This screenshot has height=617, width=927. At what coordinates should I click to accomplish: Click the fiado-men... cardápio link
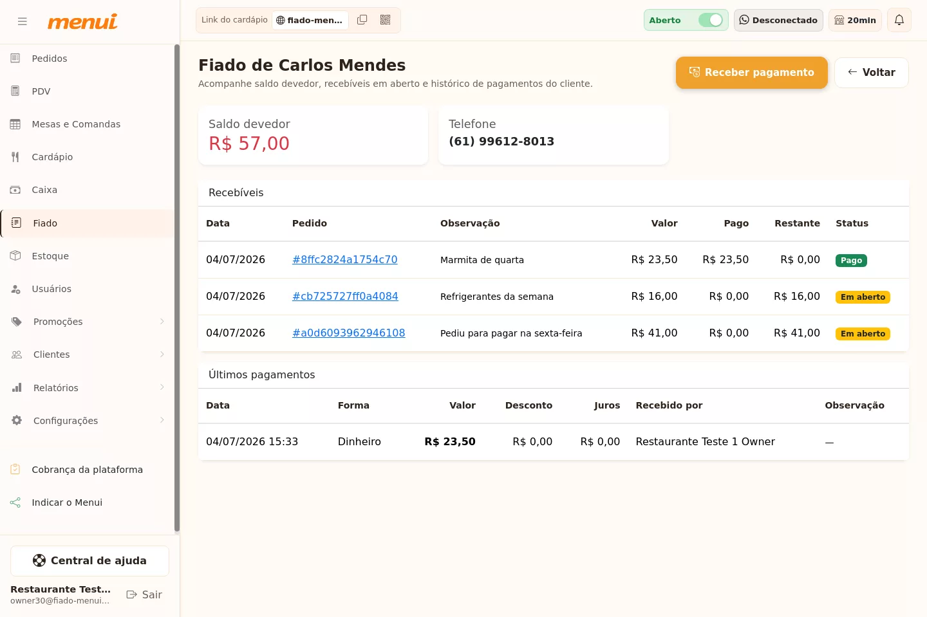pos(310,20)
